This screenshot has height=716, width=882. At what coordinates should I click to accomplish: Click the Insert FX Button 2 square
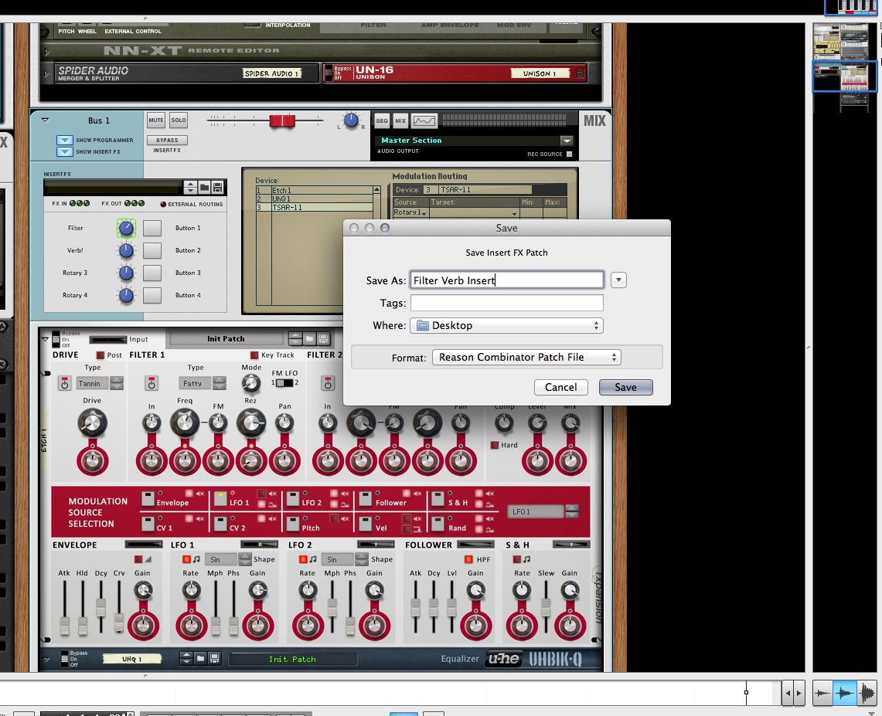click(x=152, y=251)
